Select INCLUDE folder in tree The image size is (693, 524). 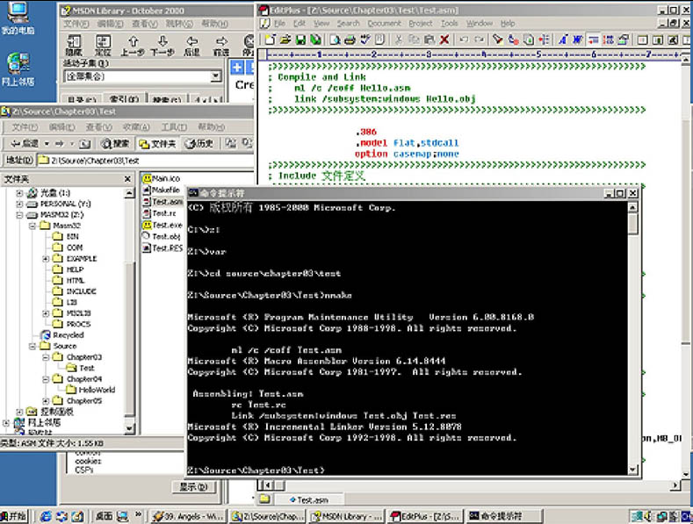[x=81, y=291]
